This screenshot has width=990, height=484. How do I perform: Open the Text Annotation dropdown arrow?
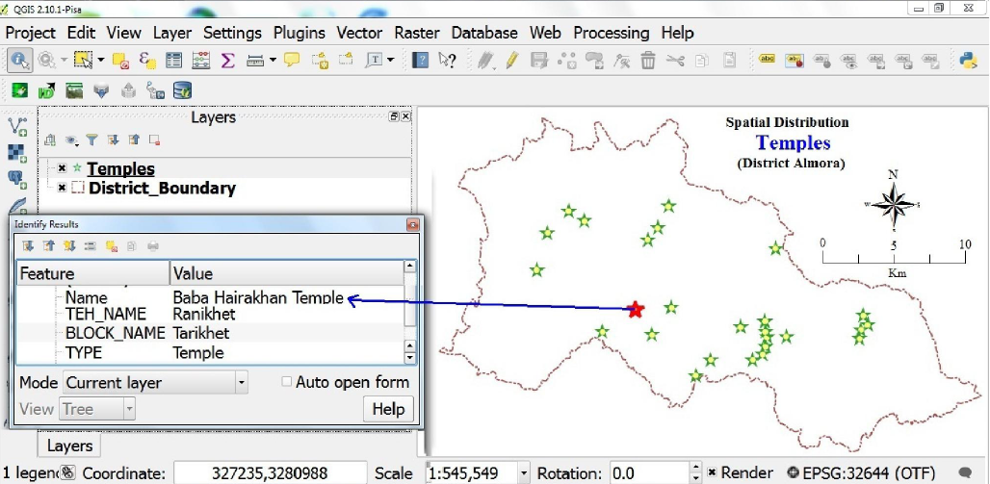[x=391, y=60]
